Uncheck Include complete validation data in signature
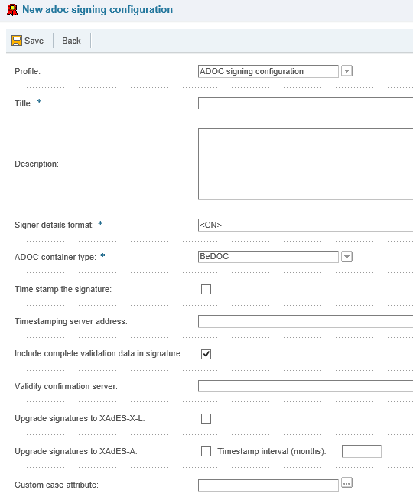 [206, 354]
